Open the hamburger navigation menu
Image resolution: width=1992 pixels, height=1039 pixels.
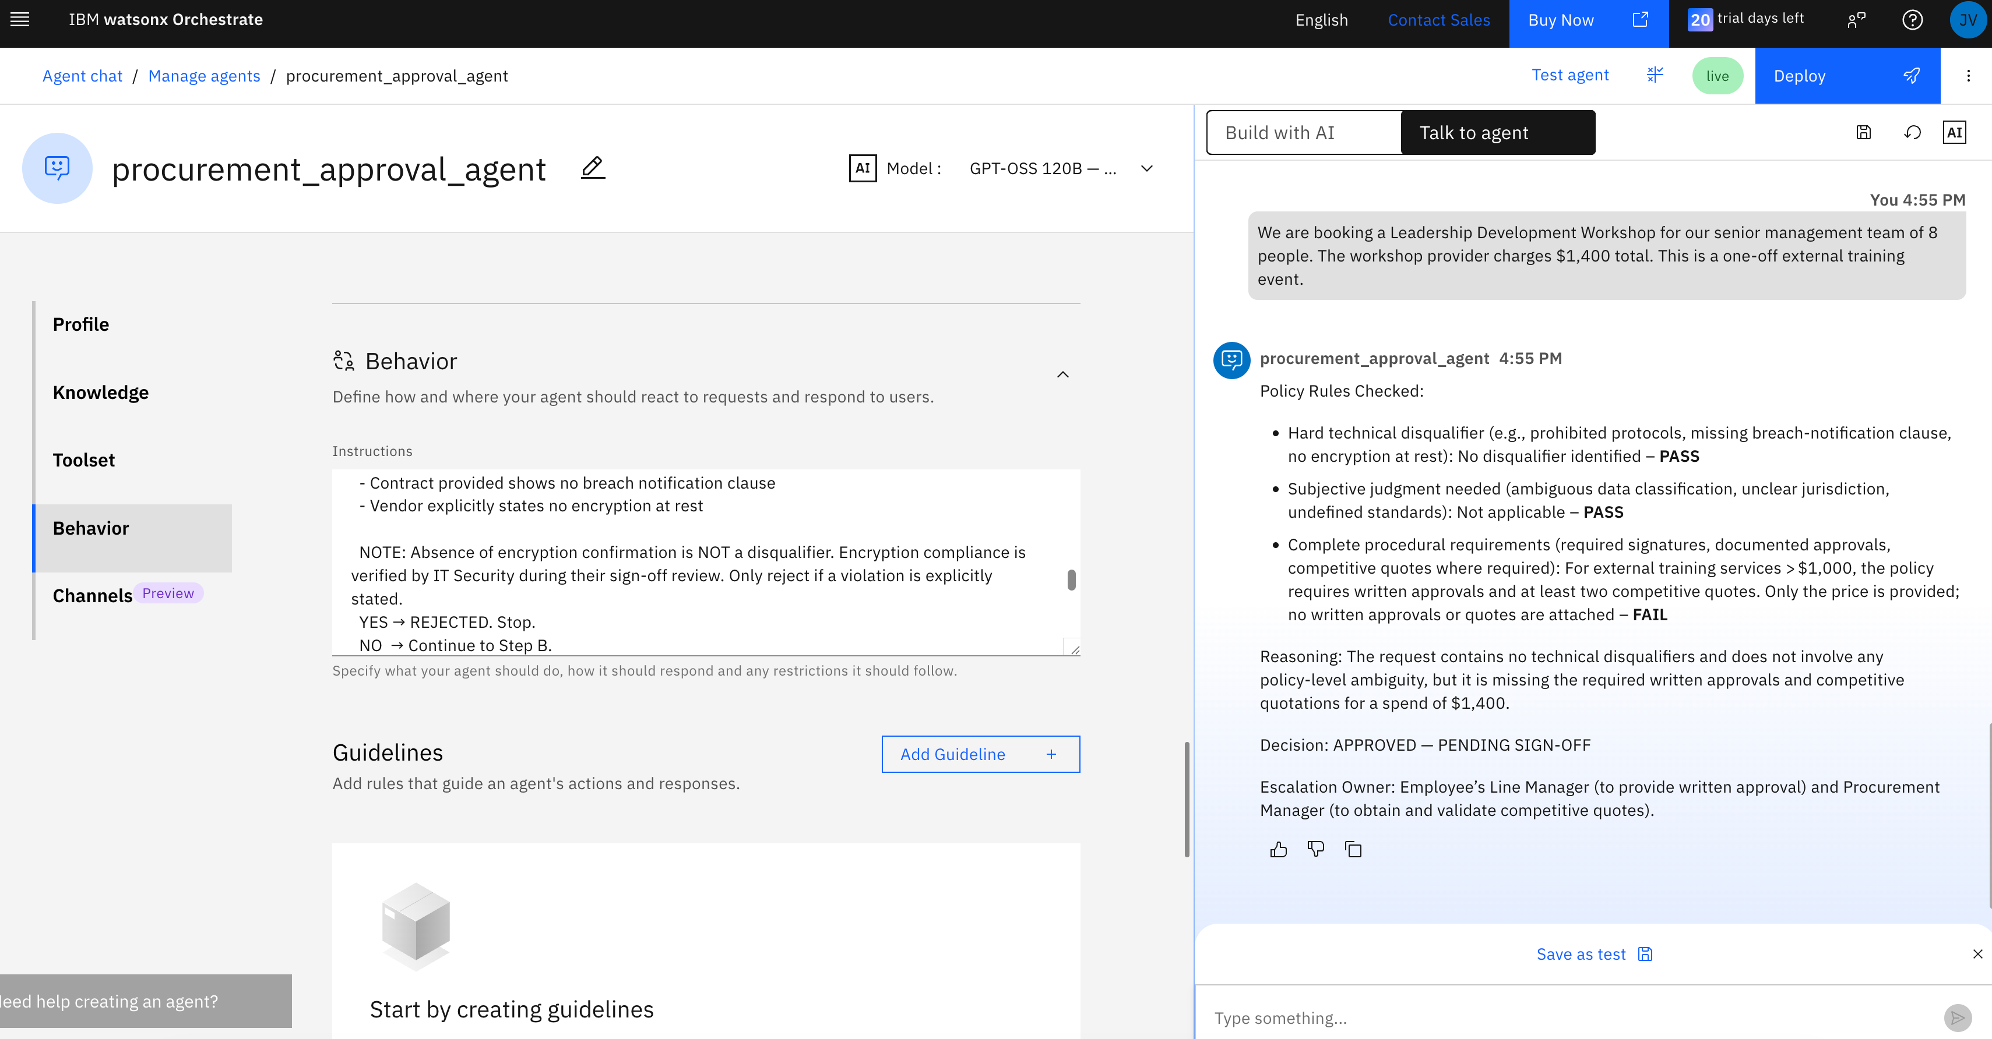pos(20,19)
